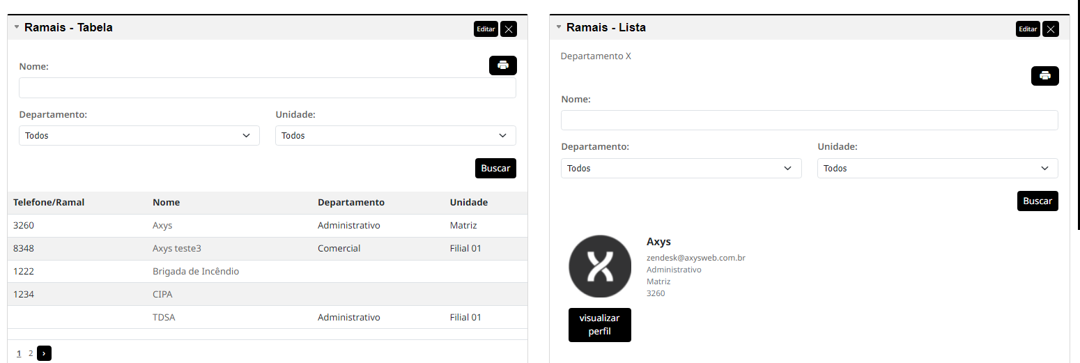Go to next page arrow
Image resolution: width=1080 pixels, height=363 pixels.
pyautogui.click(x=44, y=353)
